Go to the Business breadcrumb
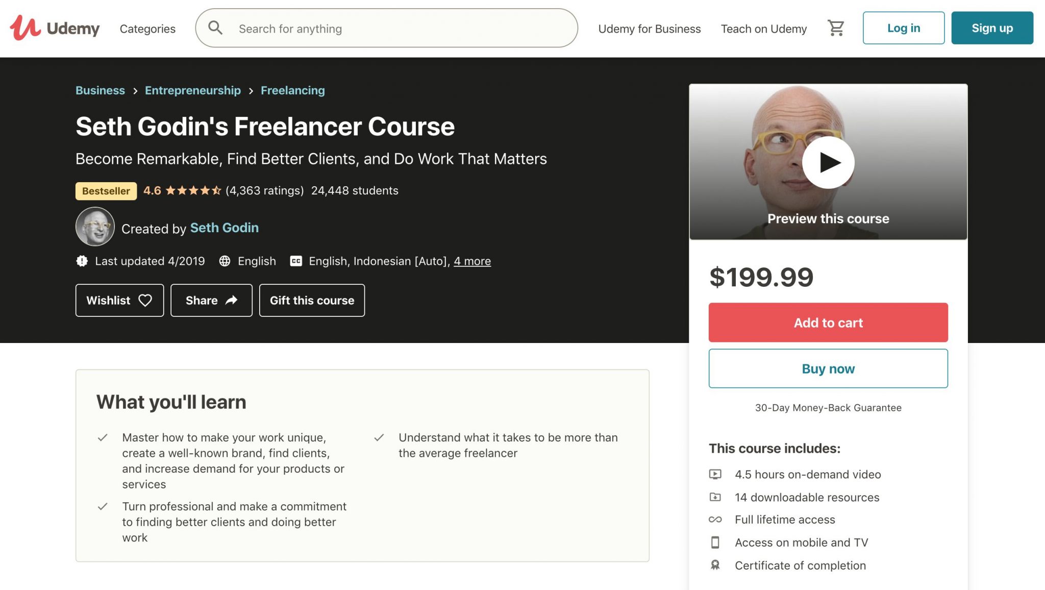This screenshot has height=590, width=1045. [x=100, y=90]
